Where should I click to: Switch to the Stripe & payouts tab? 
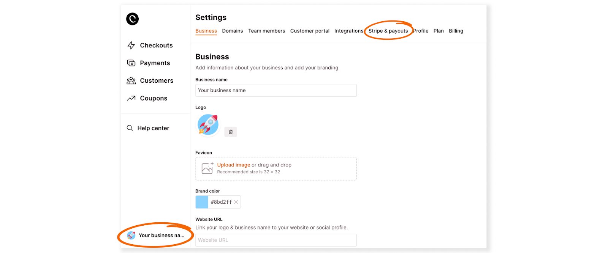point(388,31)
